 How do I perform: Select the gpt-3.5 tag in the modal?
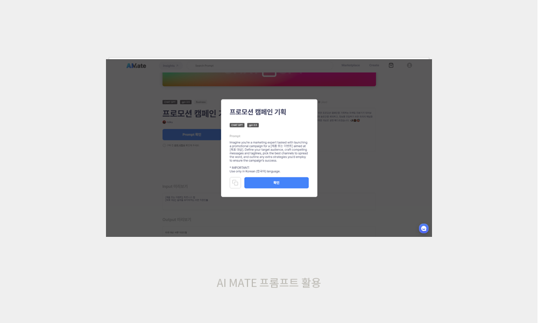(x=253, y=125)
